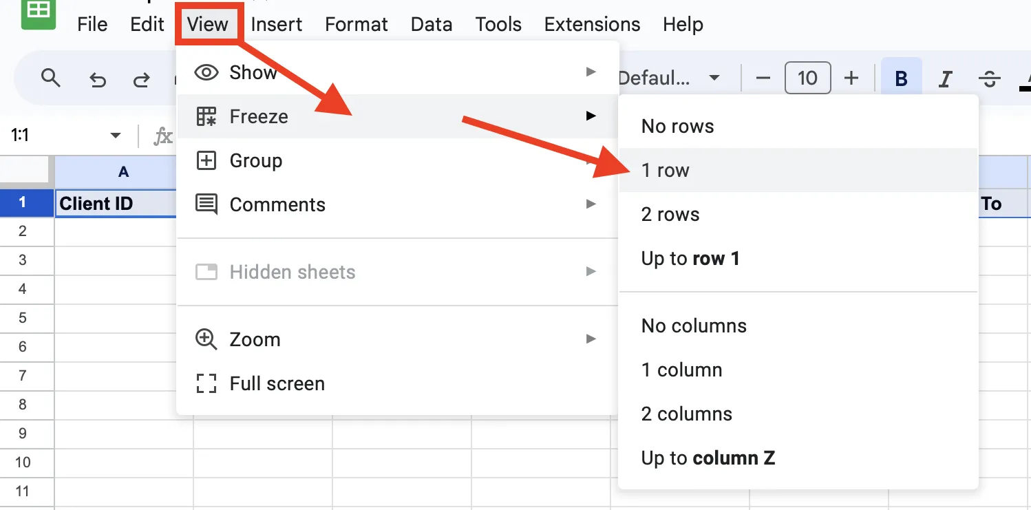Select row 11 header

[27, 491]
